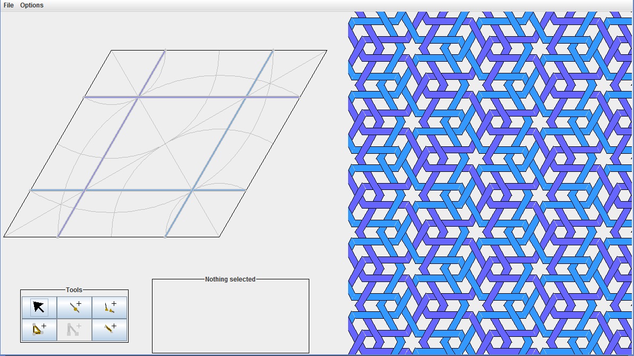
Task: Open the Options menu
Action: click(x=31, y=5)
